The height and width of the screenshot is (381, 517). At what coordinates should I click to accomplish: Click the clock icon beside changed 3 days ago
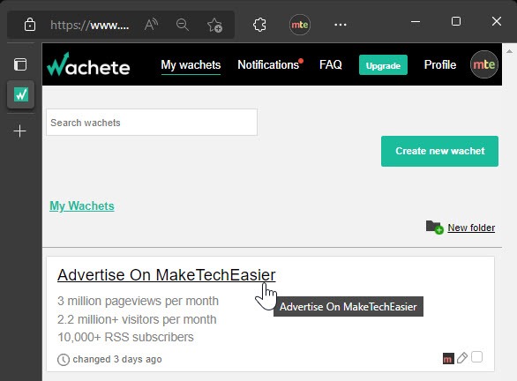click(64, 360)
